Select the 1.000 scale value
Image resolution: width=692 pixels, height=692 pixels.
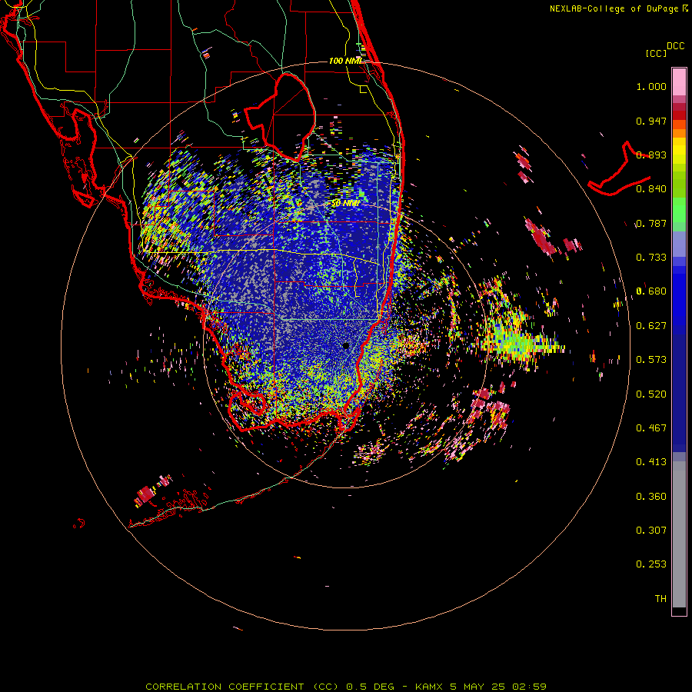tap(651, 86)
